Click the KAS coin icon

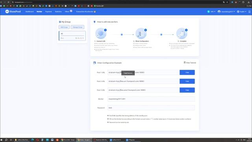(x=208, y=11)
